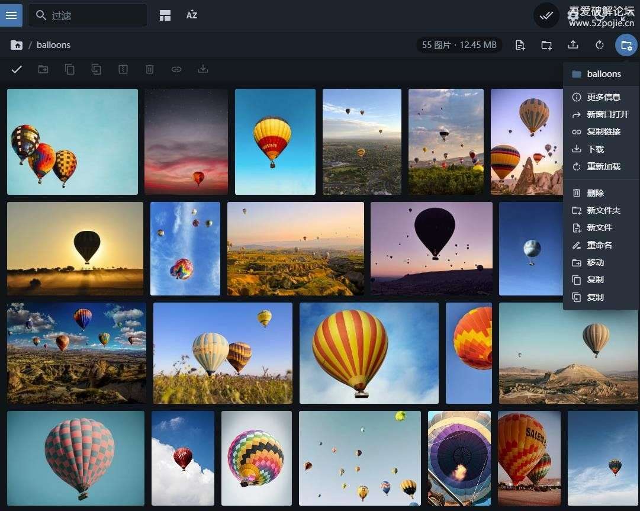Switch the gallery view layout

(165, 15)
